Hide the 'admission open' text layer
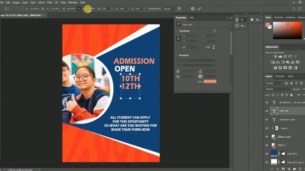305x171 pixels. (x=267, y=120)
